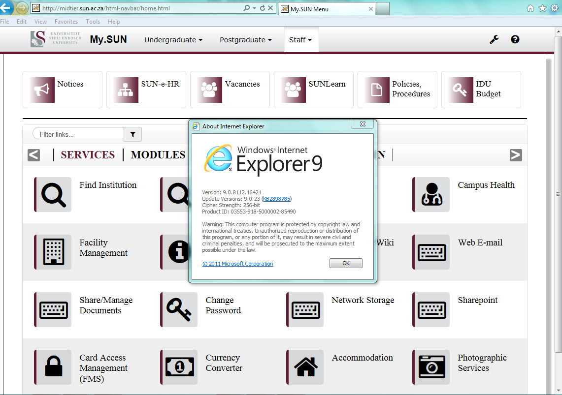This screenshot has width=562, height=395.
Task: Click the Currency Converter banknote icon
Action: (x=179, y=367)
